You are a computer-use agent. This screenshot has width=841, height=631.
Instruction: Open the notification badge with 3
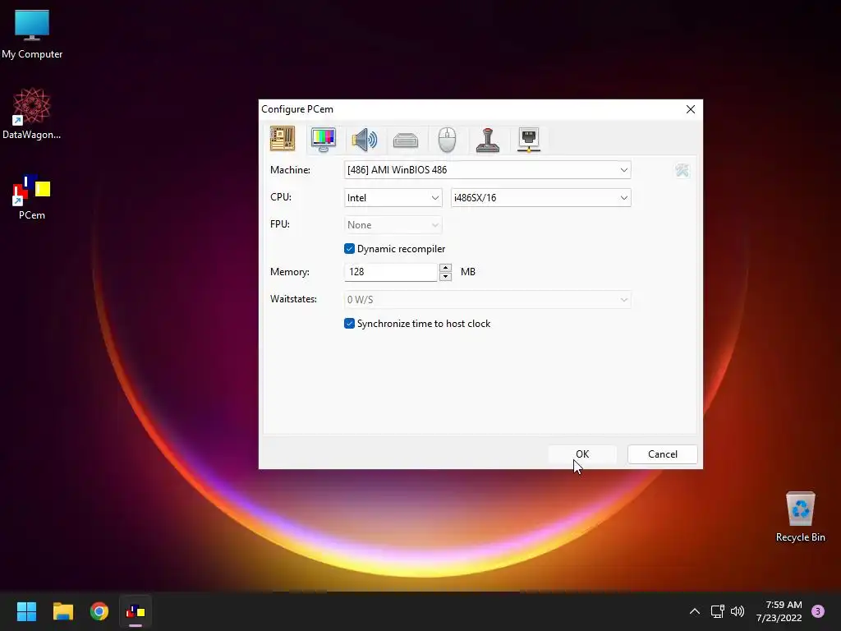818,611
